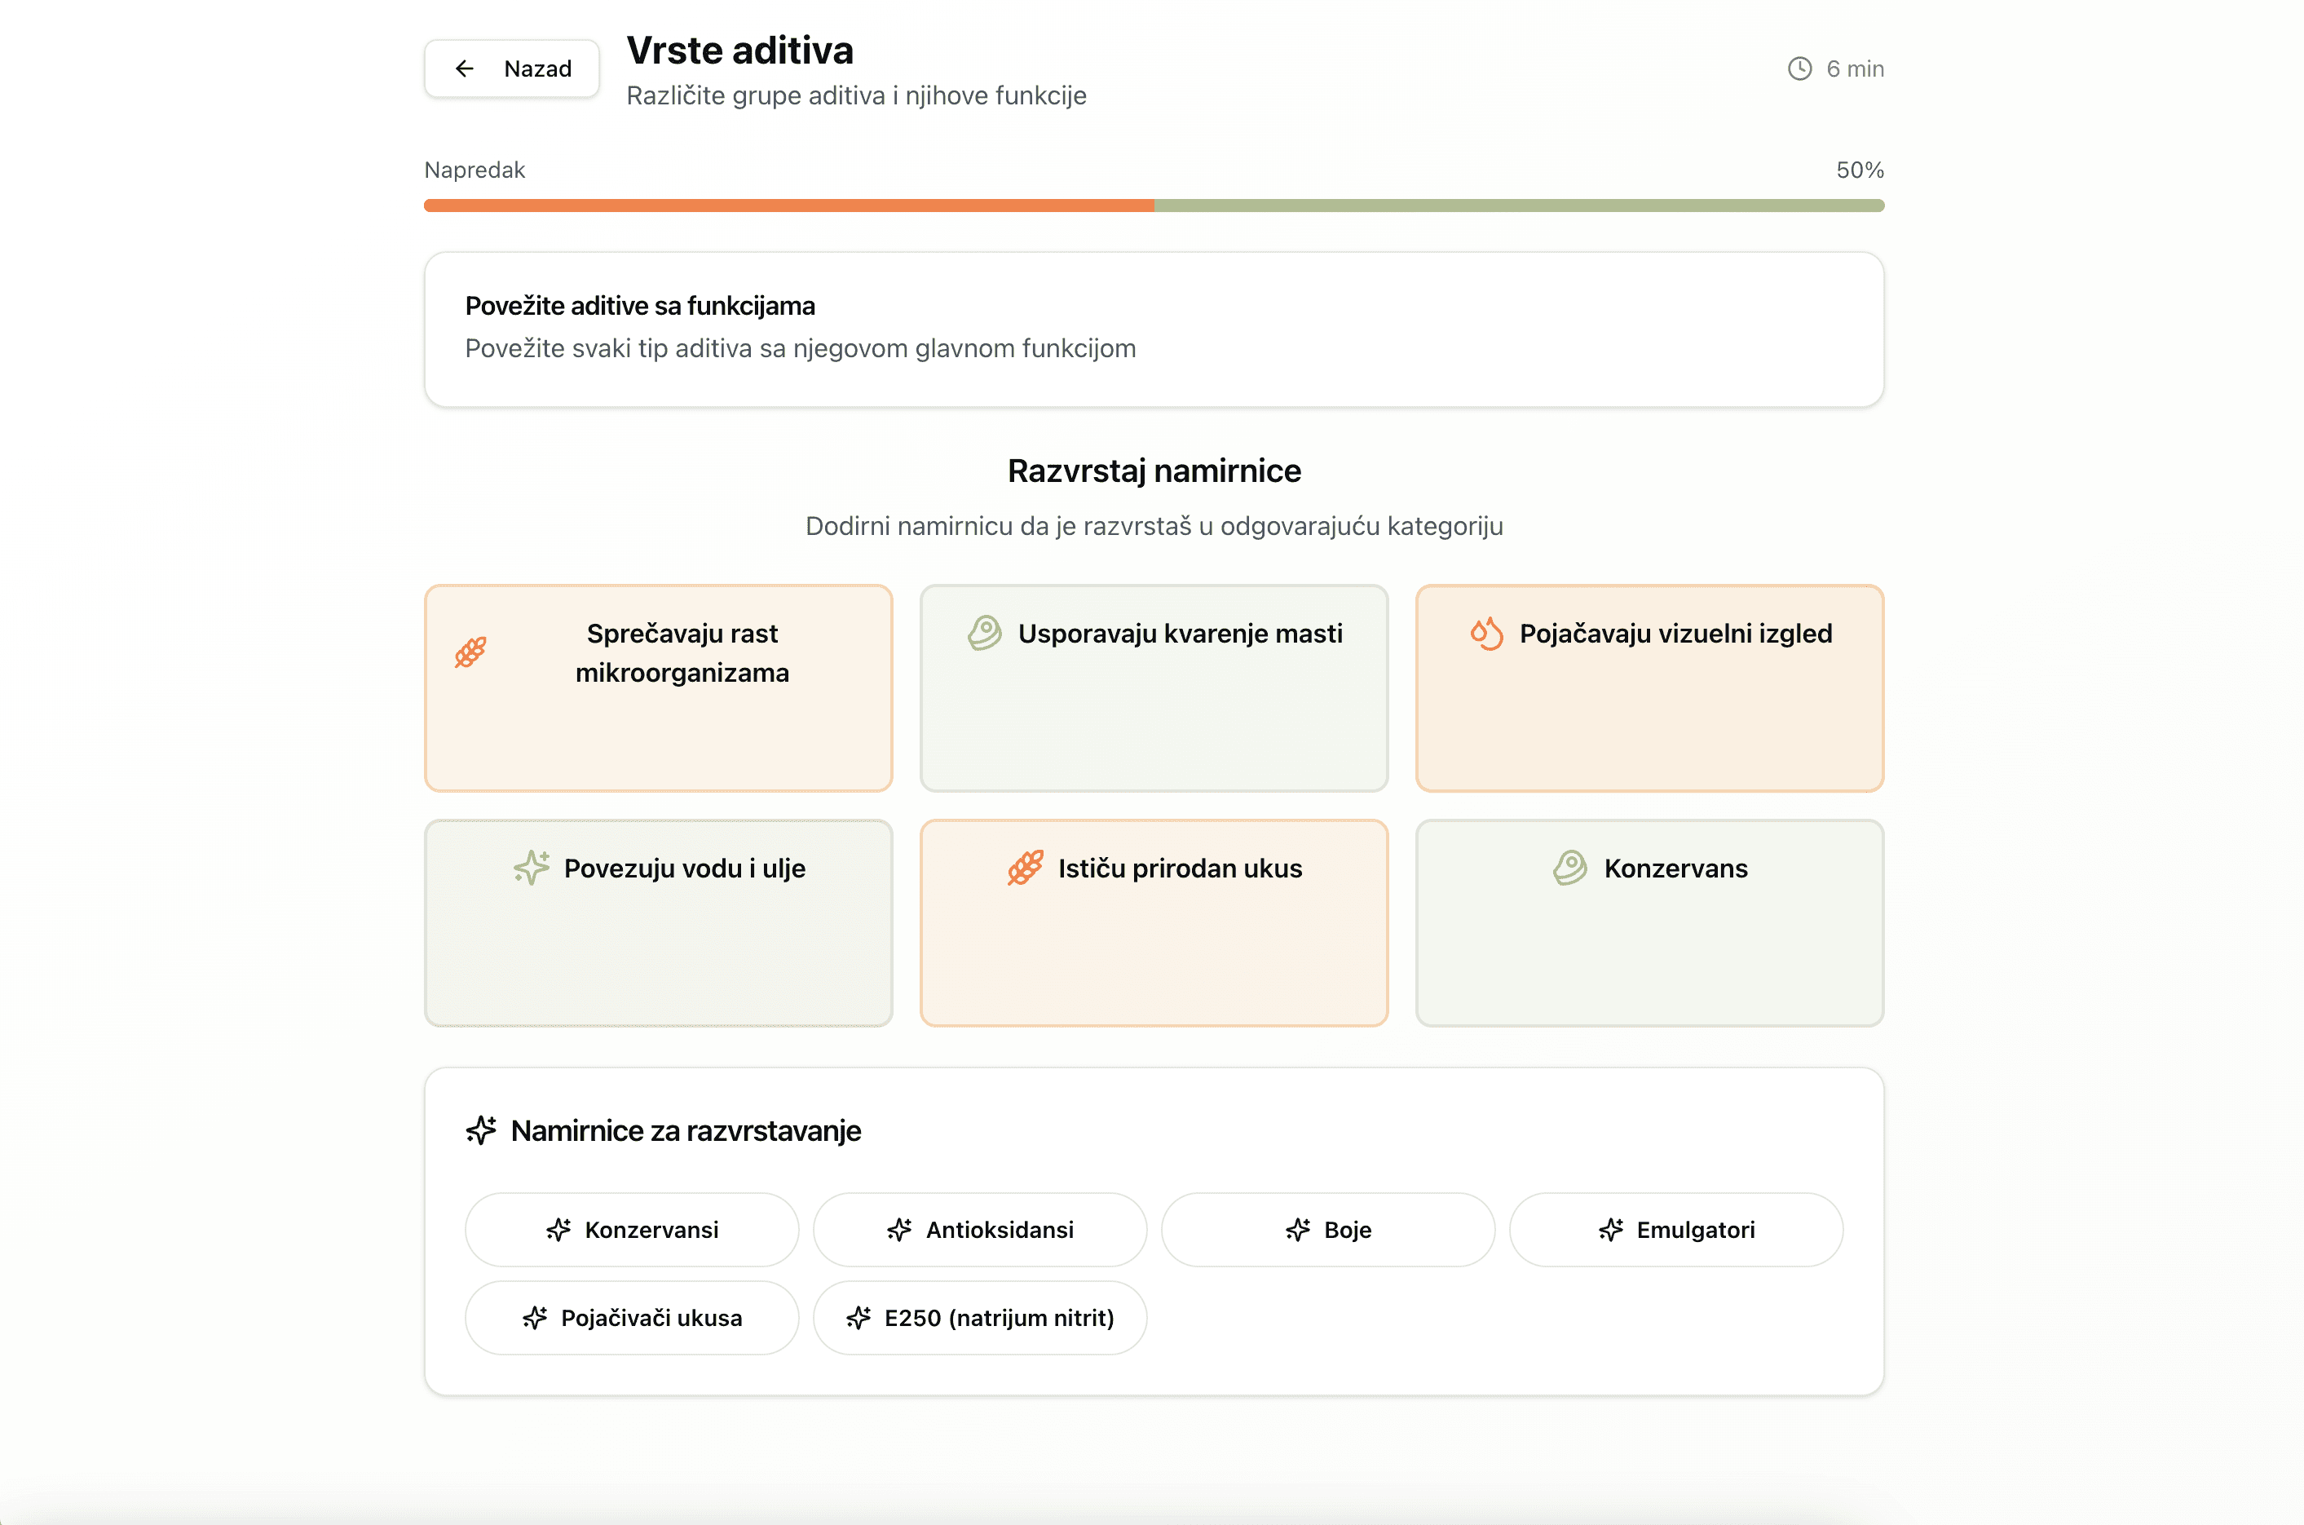Viewport: 2304px width, 1525px height.
Task: Click the meat icon on the Konzervans card
Action: coord(1569,868)
